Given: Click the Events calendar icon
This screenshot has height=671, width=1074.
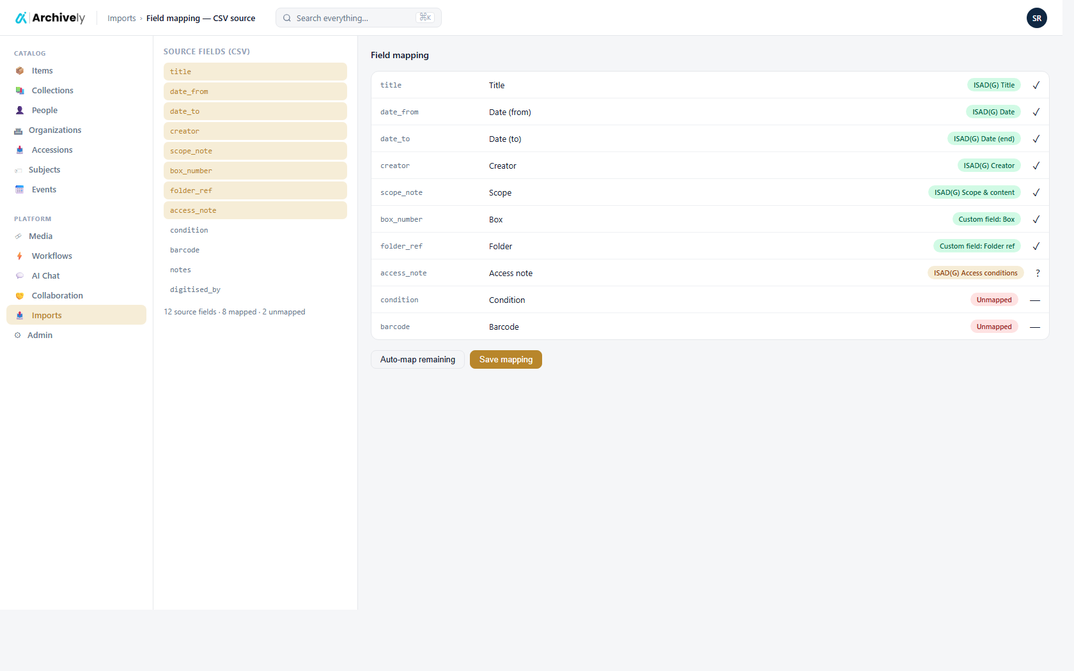Looking at the screenshot, I should [x=20, y=190].
